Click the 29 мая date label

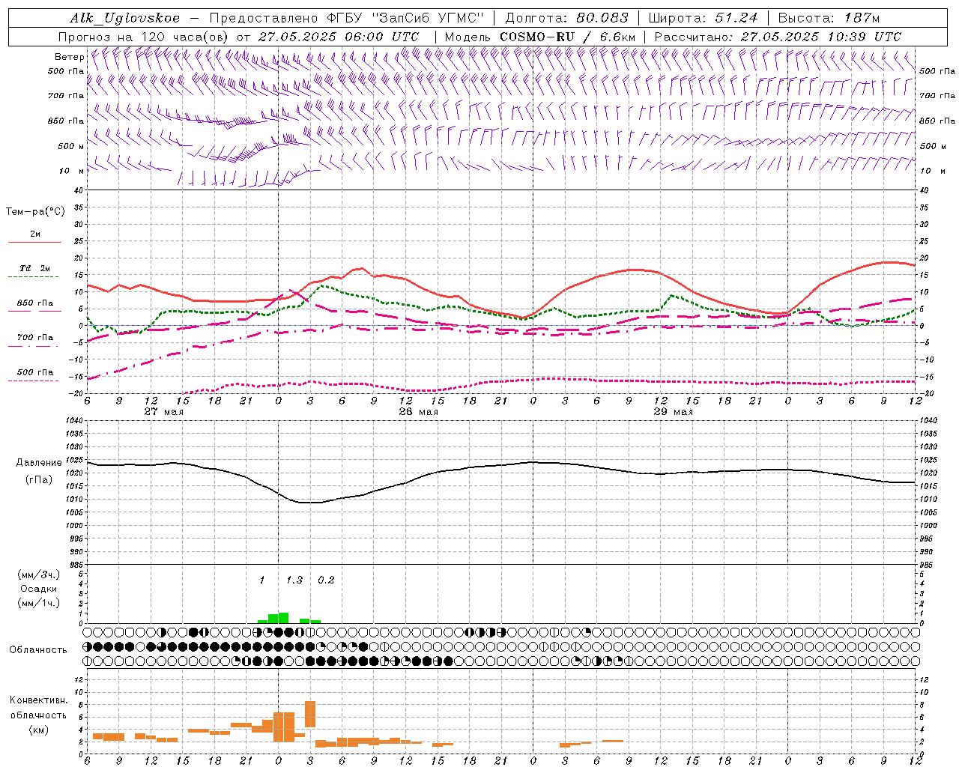point(674,412)
